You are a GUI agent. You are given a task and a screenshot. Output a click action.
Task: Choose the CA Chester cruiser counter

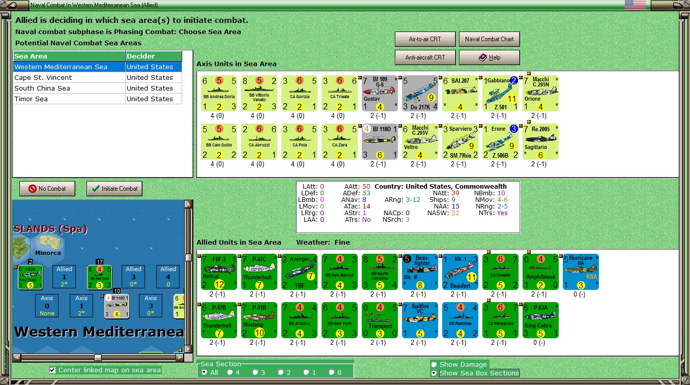point(500,272)
